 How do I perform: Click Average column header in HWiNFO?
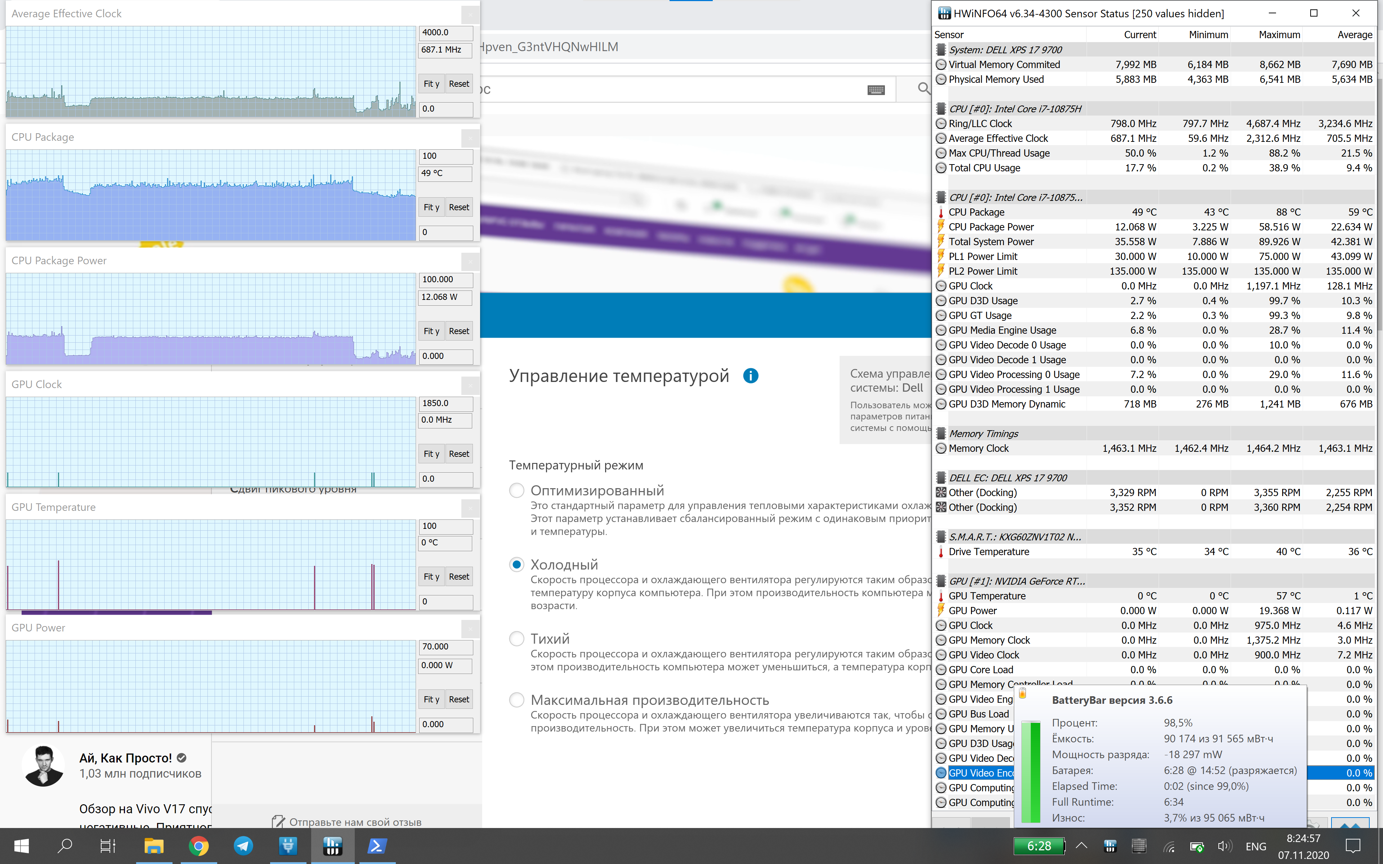(1355, 35)
